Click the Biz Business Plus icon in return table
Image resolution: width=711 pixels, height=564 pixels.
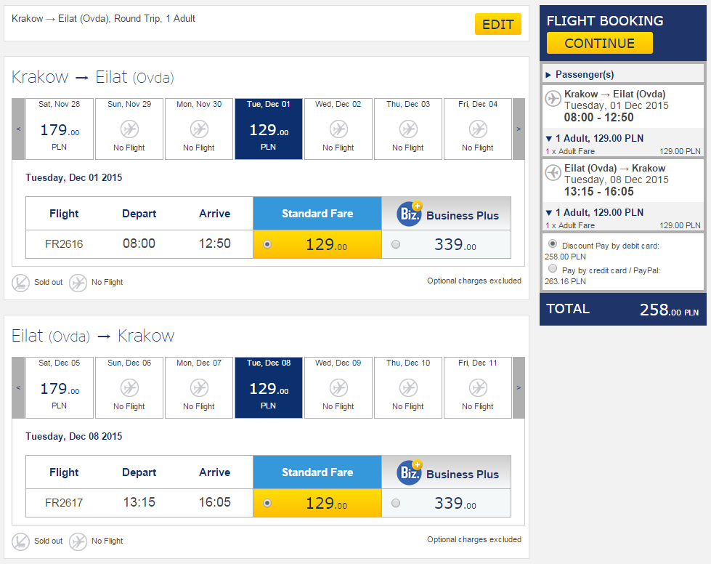pos(410,472)
